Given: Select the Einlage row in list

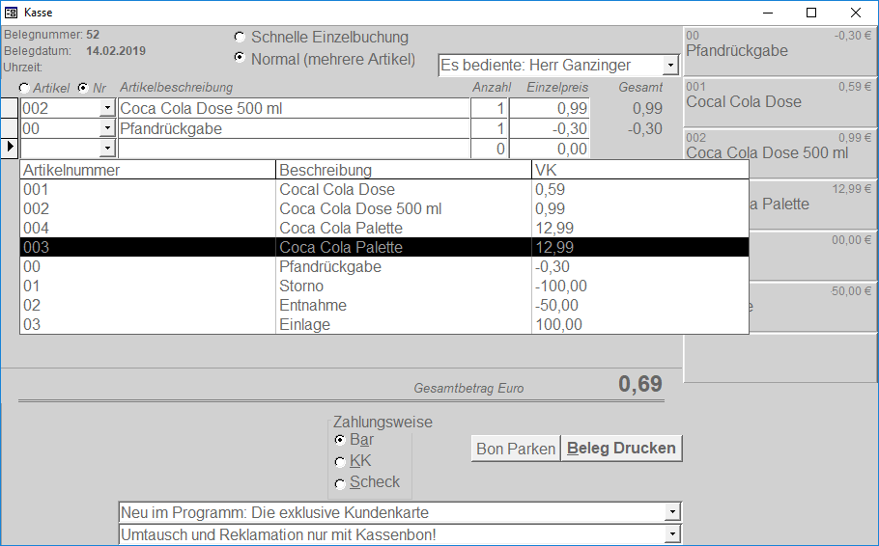Looking at the screenshot, I should [x=384, y=324].
